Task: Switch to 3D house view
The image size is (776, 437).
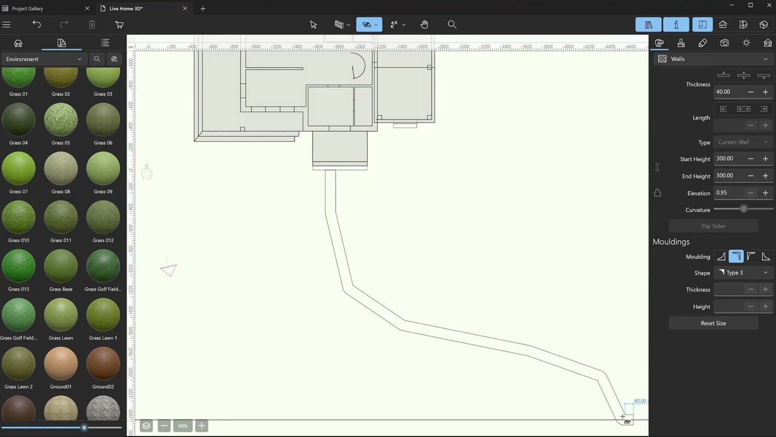Action: 723,25
